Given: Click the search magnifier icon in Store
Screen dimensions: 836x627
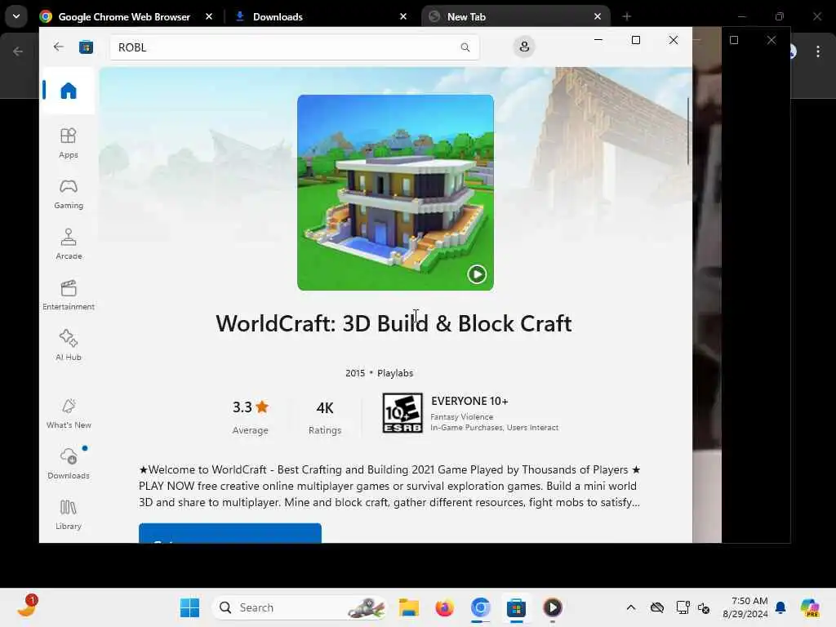Looking at the screenshot, I should click(x=465, y=47).
